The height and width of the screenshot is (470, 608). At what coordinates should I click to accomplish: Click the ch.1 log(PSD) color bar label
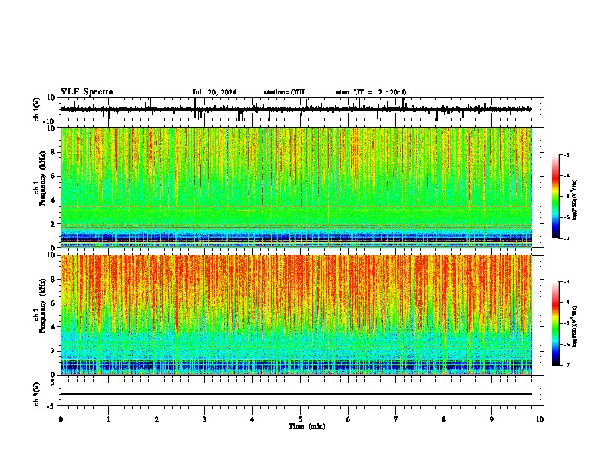[x=575, y=200]
